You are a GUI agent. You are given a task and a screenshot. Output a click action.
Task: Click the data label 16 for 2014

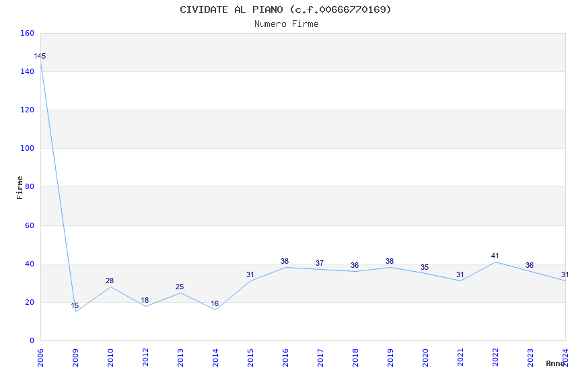[x=215, y=303]
